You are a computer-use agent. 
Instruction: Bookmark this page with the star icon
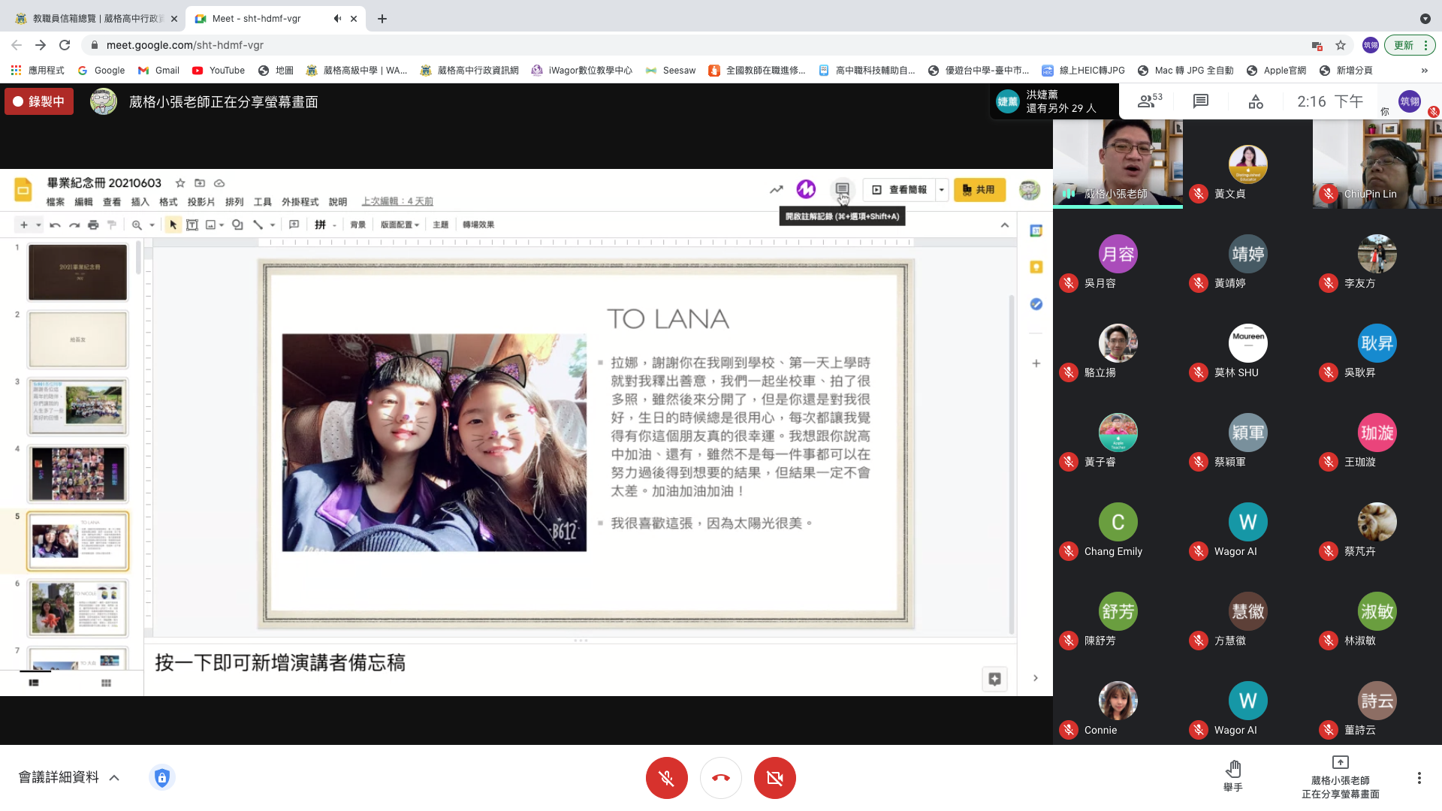(x=1341, y=45)
